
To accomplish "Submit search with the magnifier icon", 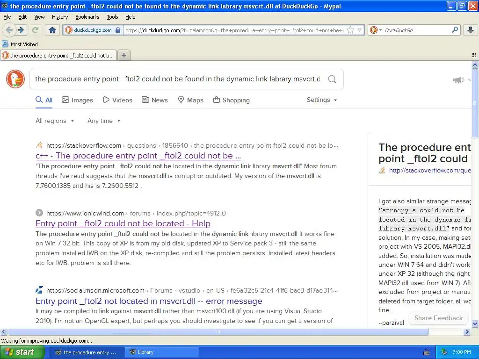I will [x=332, y=79].
